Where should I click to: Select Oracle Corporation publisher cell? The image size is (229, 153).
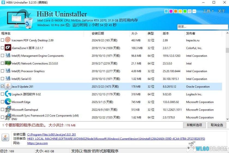pyautogui.click(x=198, y=87)
